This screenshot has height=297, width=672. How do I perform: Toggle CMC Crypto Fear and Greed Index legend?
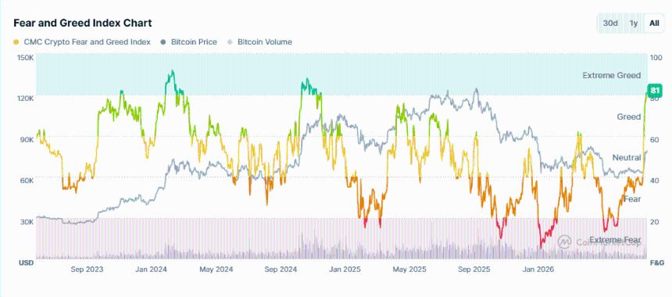tap(82, 42)
